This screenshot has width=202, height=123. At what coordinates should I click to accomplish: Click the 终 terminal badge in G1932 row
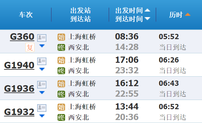61,117
